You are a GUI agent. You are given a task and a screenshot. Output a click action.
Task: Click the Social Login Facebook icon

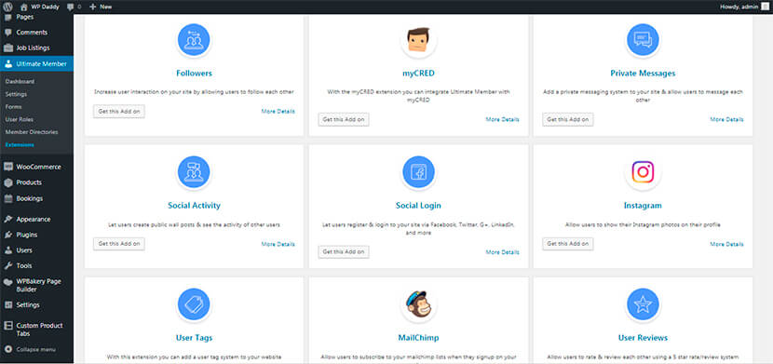pyautogui.click(x=418, y=172)
